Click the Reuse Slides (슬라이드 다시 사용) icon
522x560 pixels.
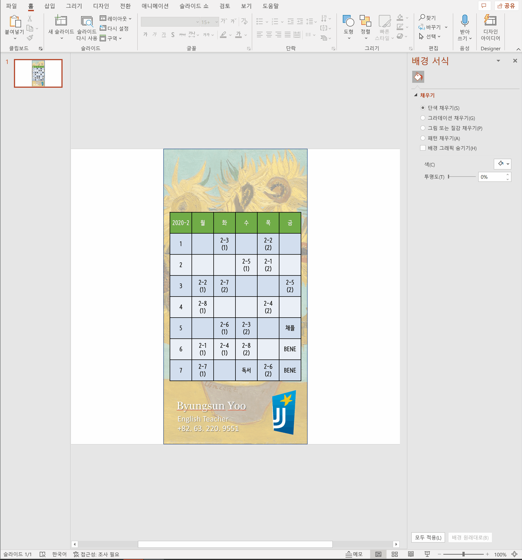tap(87, 21)
